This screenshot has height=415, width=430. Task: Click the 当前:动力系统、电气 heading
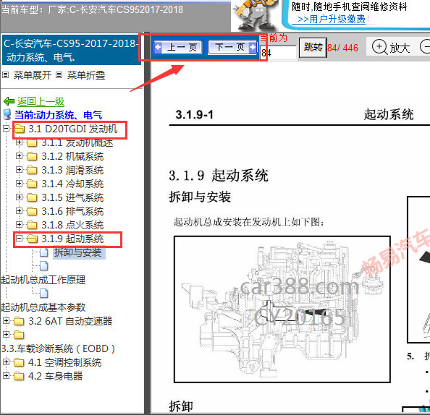tap(58, 115)
